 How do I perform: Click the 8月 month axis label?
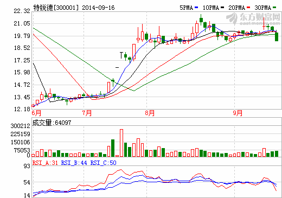pos(150,113)
